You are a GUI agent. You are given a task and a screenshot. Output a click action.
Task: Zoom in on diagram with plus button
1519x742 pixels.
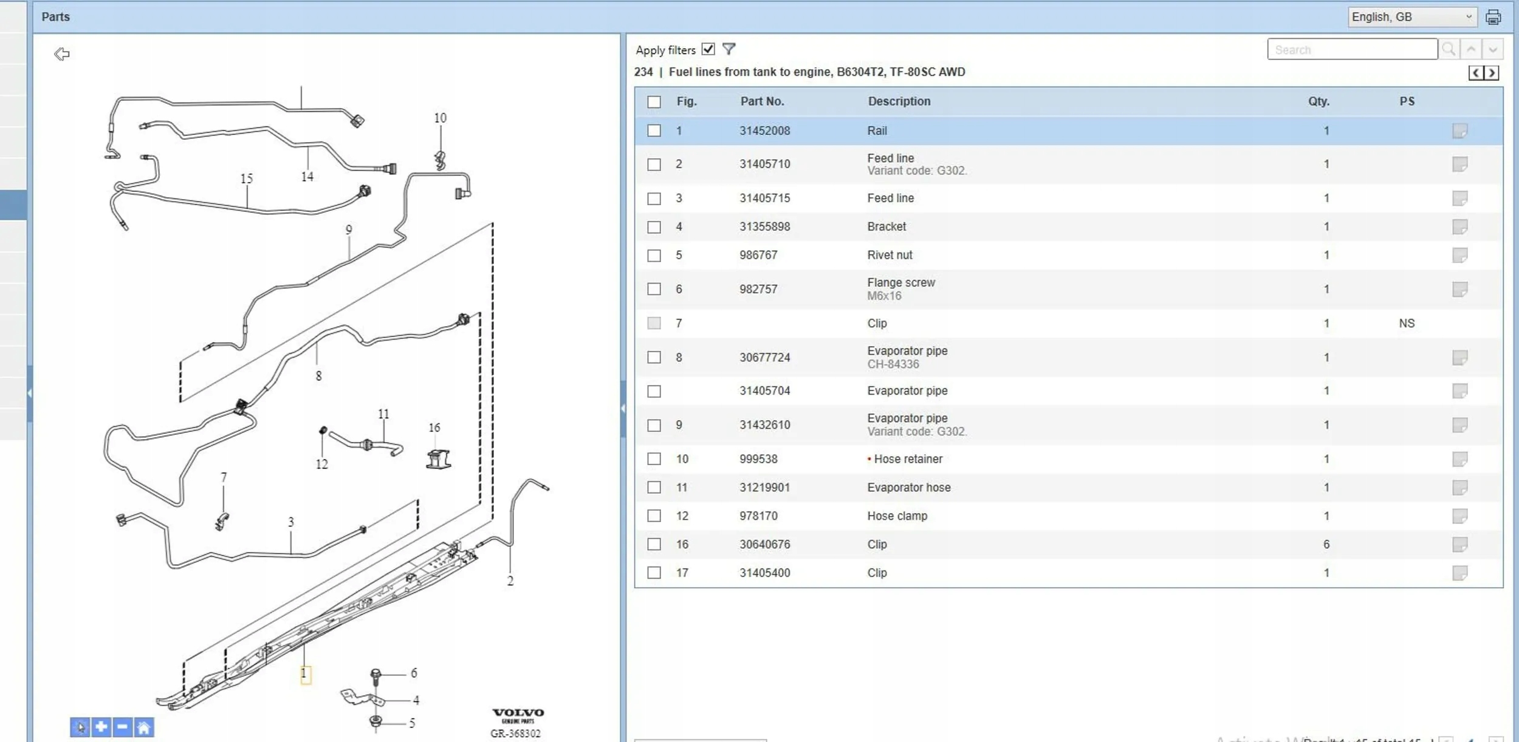(x=101, y=727)
